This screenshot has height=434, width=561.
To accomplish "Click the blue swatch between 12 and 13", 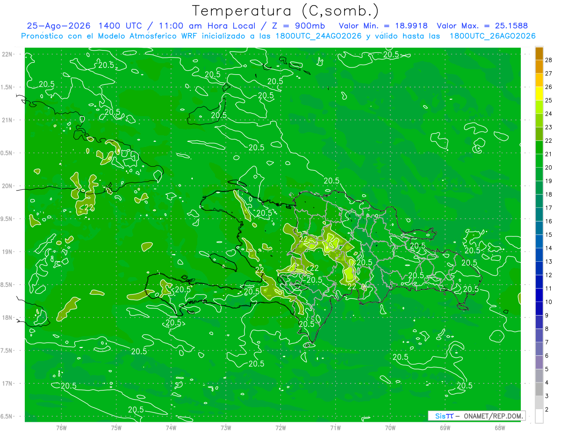I will [539, 268].
